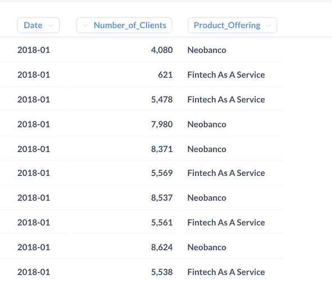This screenshot has height=281, width=332.
Task: Expand the Number_of_Clients chevron arrow
Action: tap(85, 26)
